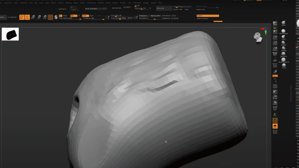Open the Help menu
This screenshot has height=168, width=299.
point(160,2)
